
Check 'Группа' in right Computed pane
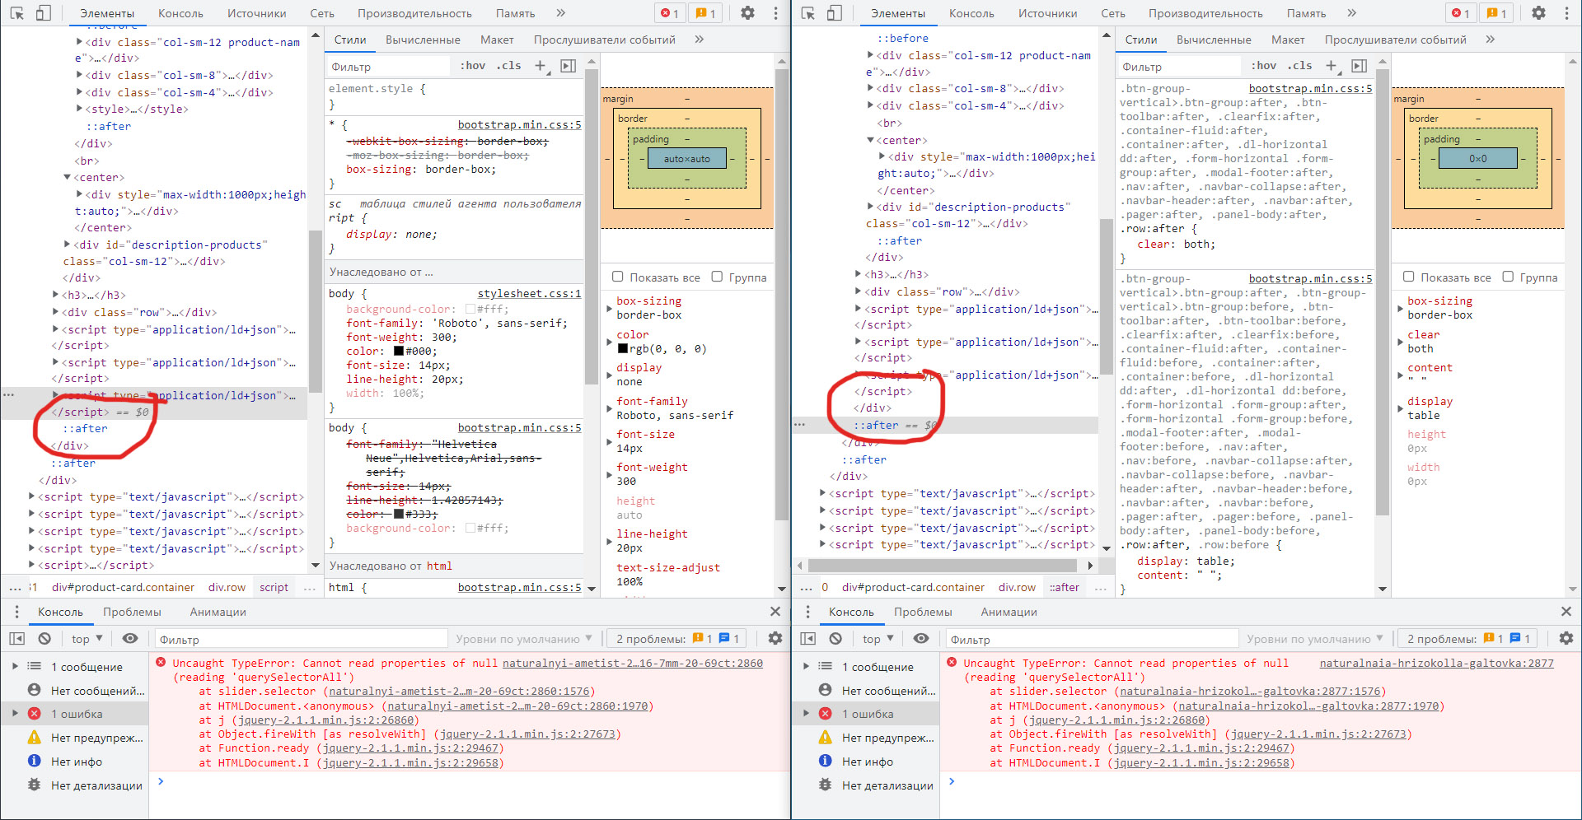[1508, 277]
